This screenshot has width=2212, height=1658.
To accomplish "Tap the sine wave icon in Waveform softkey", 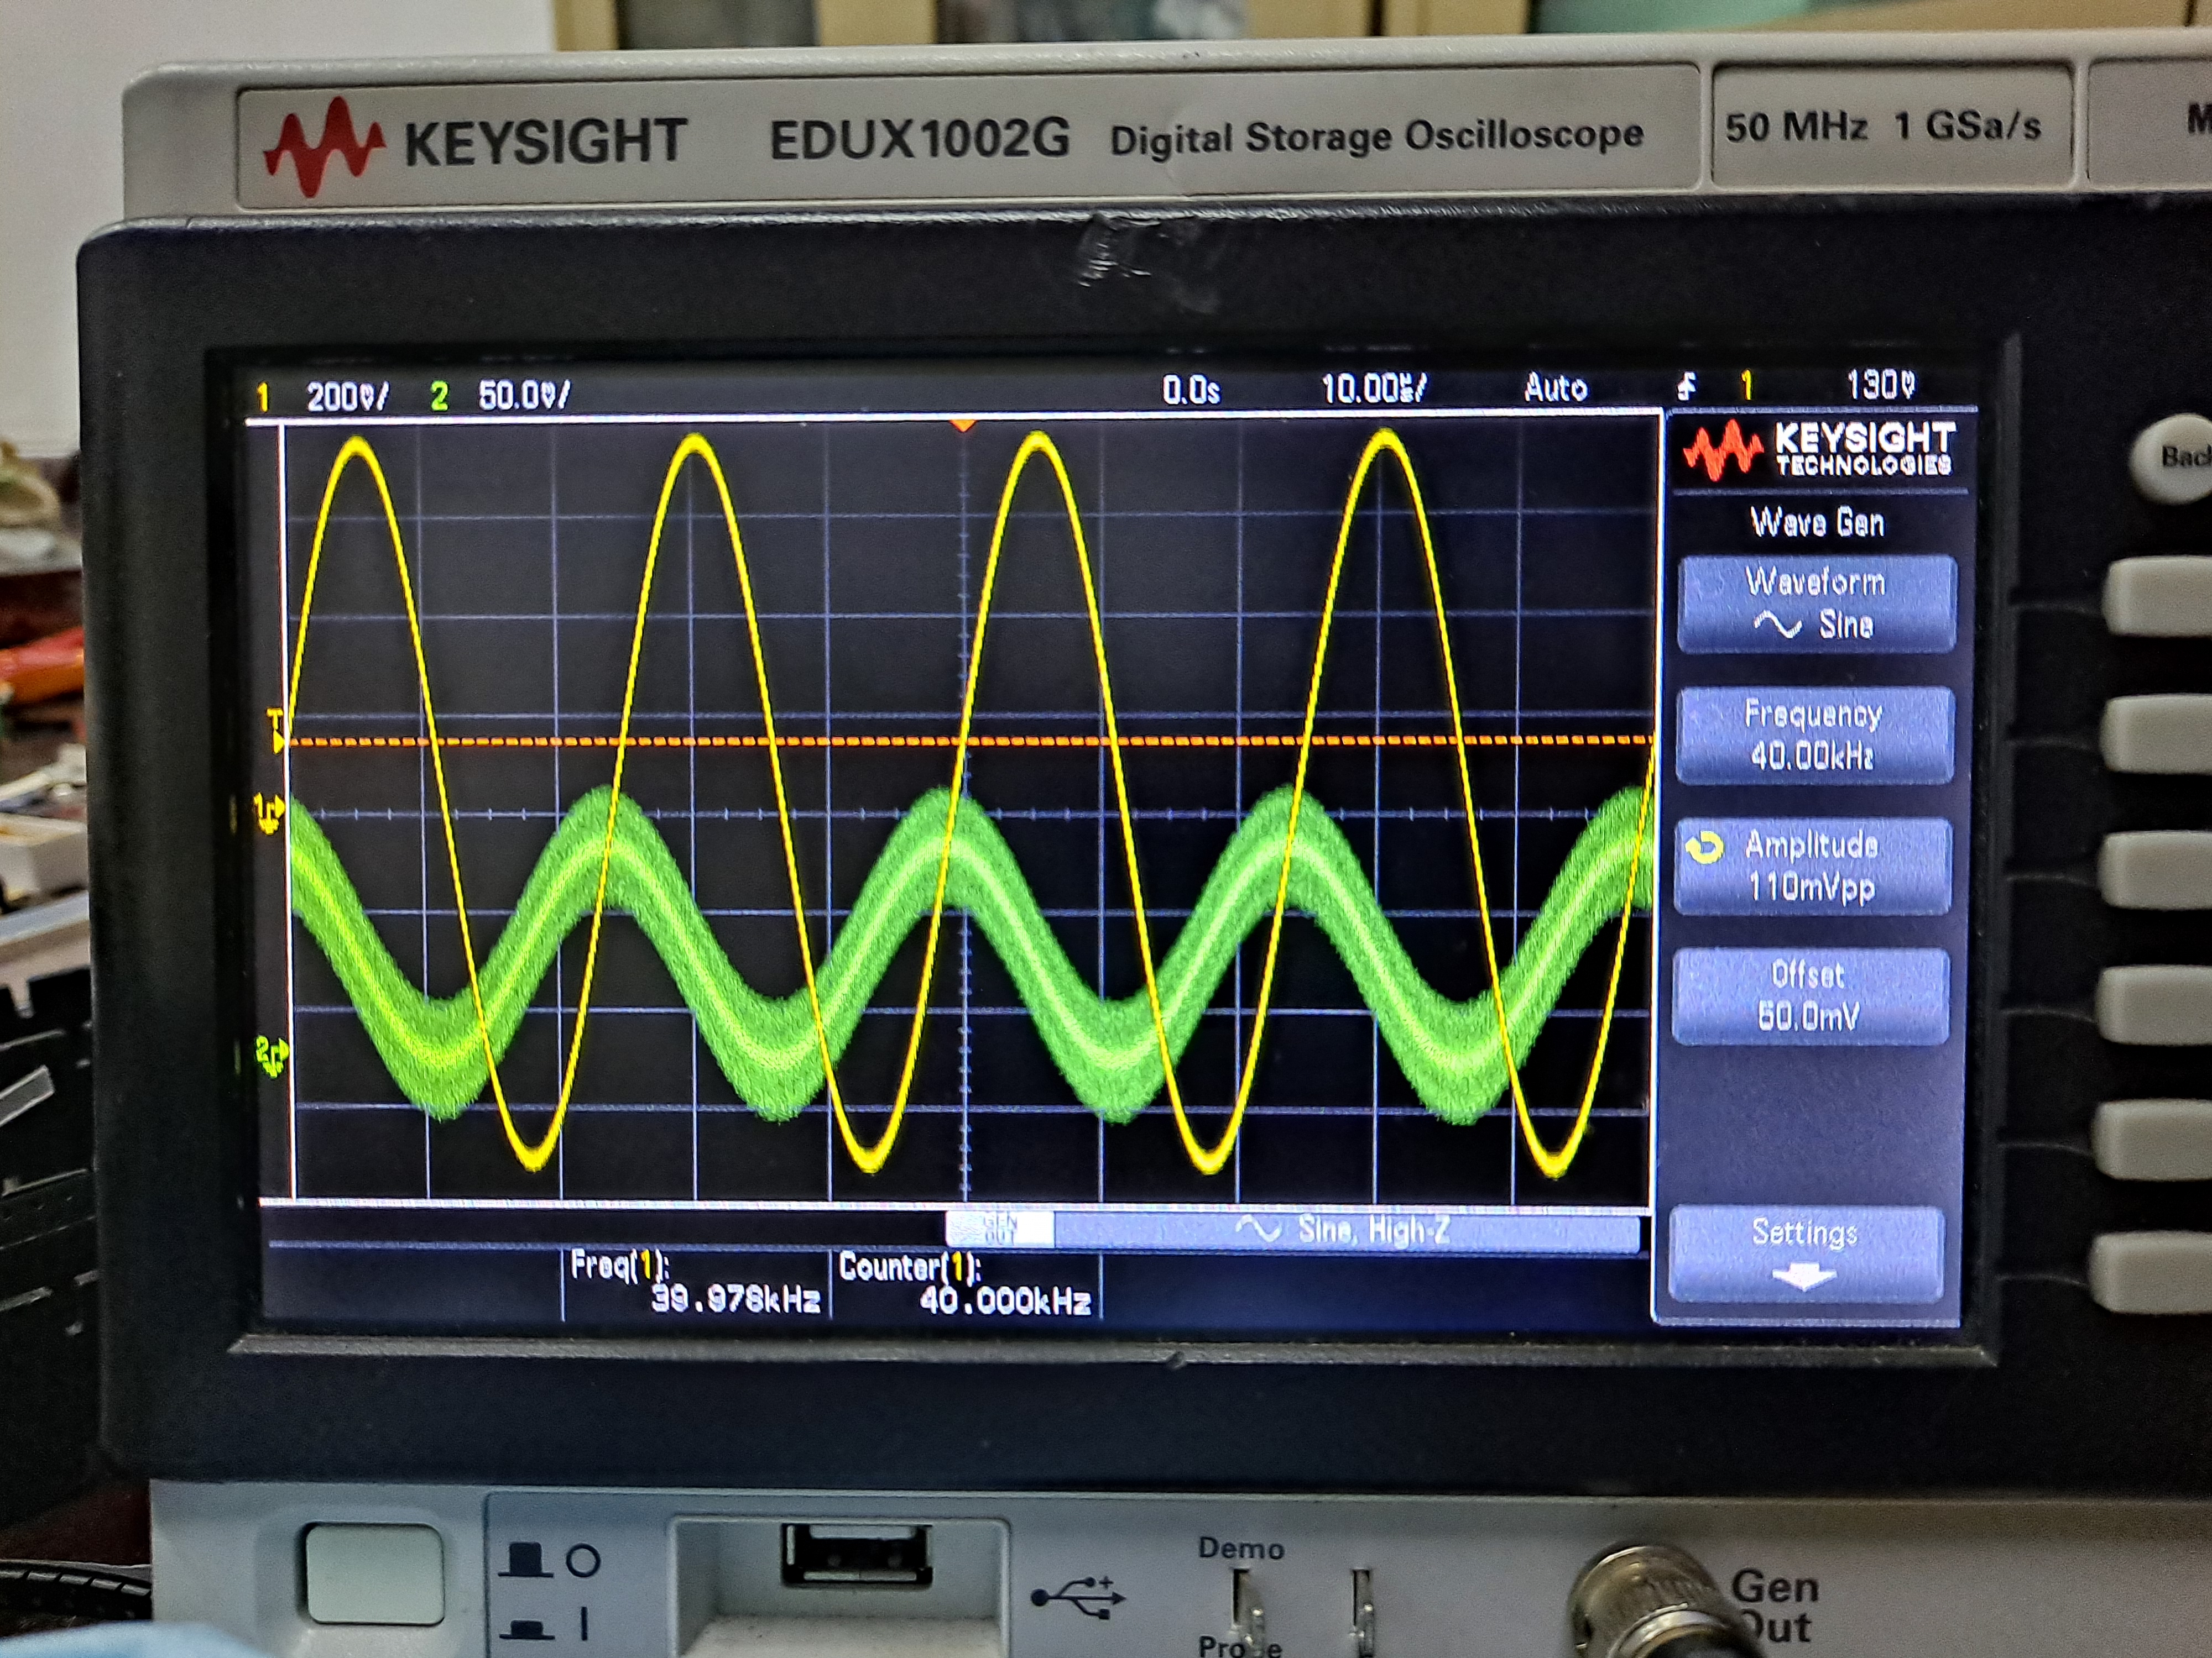I will [x=1777, y=626].
